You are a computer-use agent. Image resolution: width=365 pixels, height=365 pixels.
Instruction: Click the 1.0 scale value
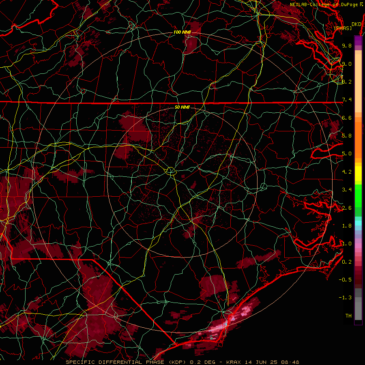click(x=347, y=243)
